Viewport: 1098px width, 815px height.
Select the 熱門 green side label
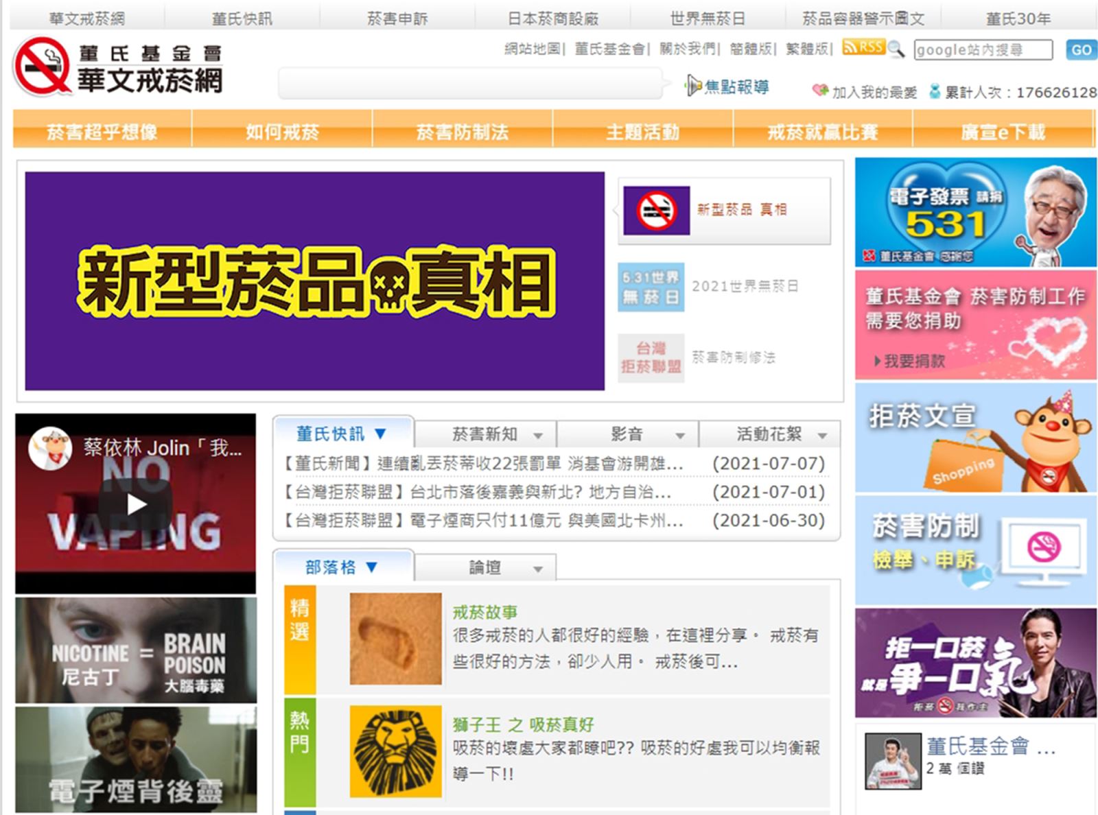300,752
